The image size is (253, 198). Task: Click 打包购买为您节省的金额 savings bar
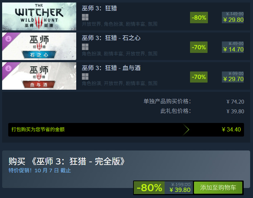[x=126, y=130]
